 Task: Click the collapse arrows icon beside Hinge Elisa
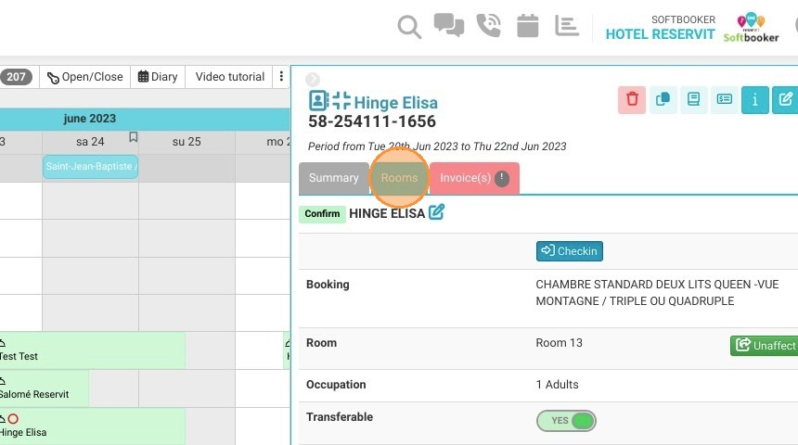[x=341, y=101]
